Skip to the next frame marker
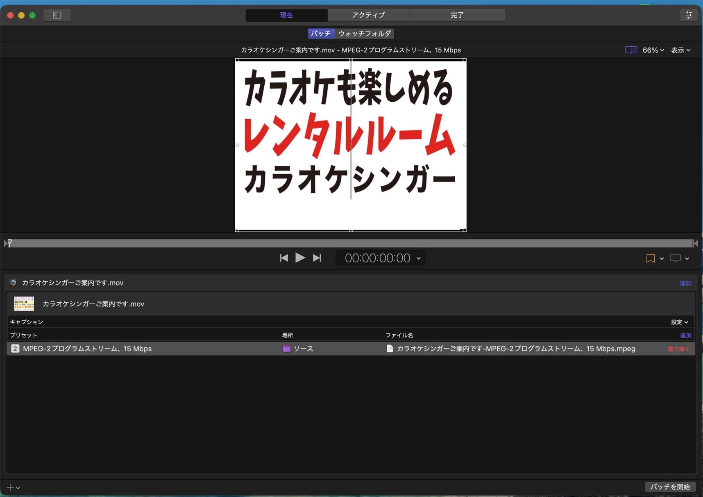Screen dimensions: 703x497 click(x=317, y=258)
